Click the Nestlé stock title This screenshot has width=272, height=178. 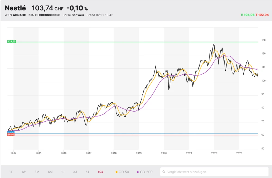(x=15, y=8)
